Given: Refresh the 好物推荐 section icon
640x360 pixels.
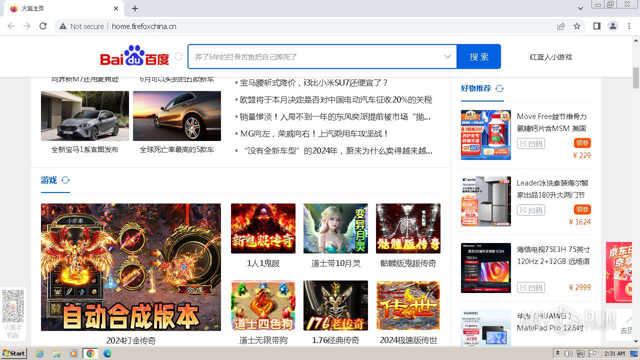Looking at the screenshot, I should point(499,88).
